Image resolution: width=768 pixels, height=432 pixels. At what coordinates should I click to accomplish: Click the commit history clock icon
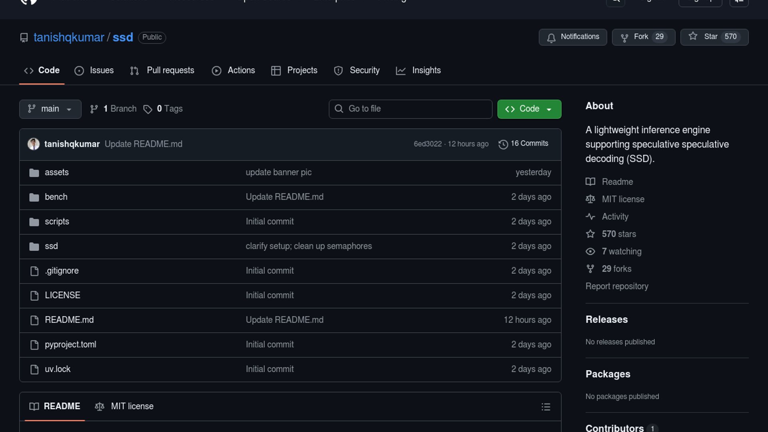click(503, 144)
